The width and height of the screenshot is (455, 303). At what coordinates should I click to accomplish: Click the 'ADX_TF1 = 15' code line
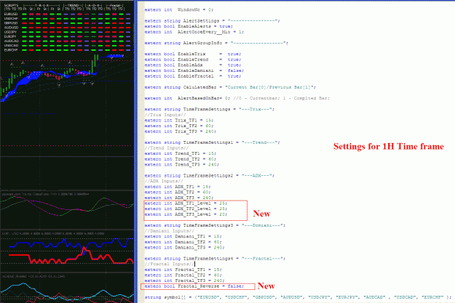178,187
